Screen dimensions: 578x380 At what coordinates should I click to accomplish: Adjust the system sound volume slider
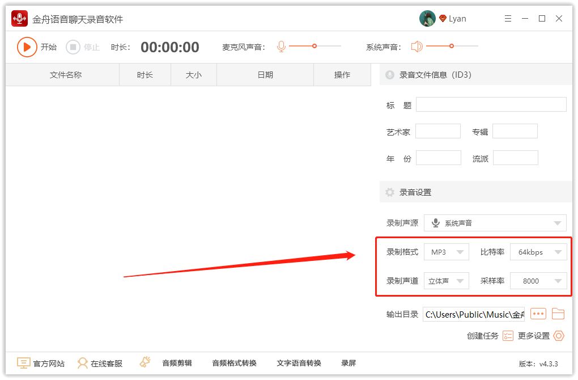pyautogui.click(x=452, y=46)
